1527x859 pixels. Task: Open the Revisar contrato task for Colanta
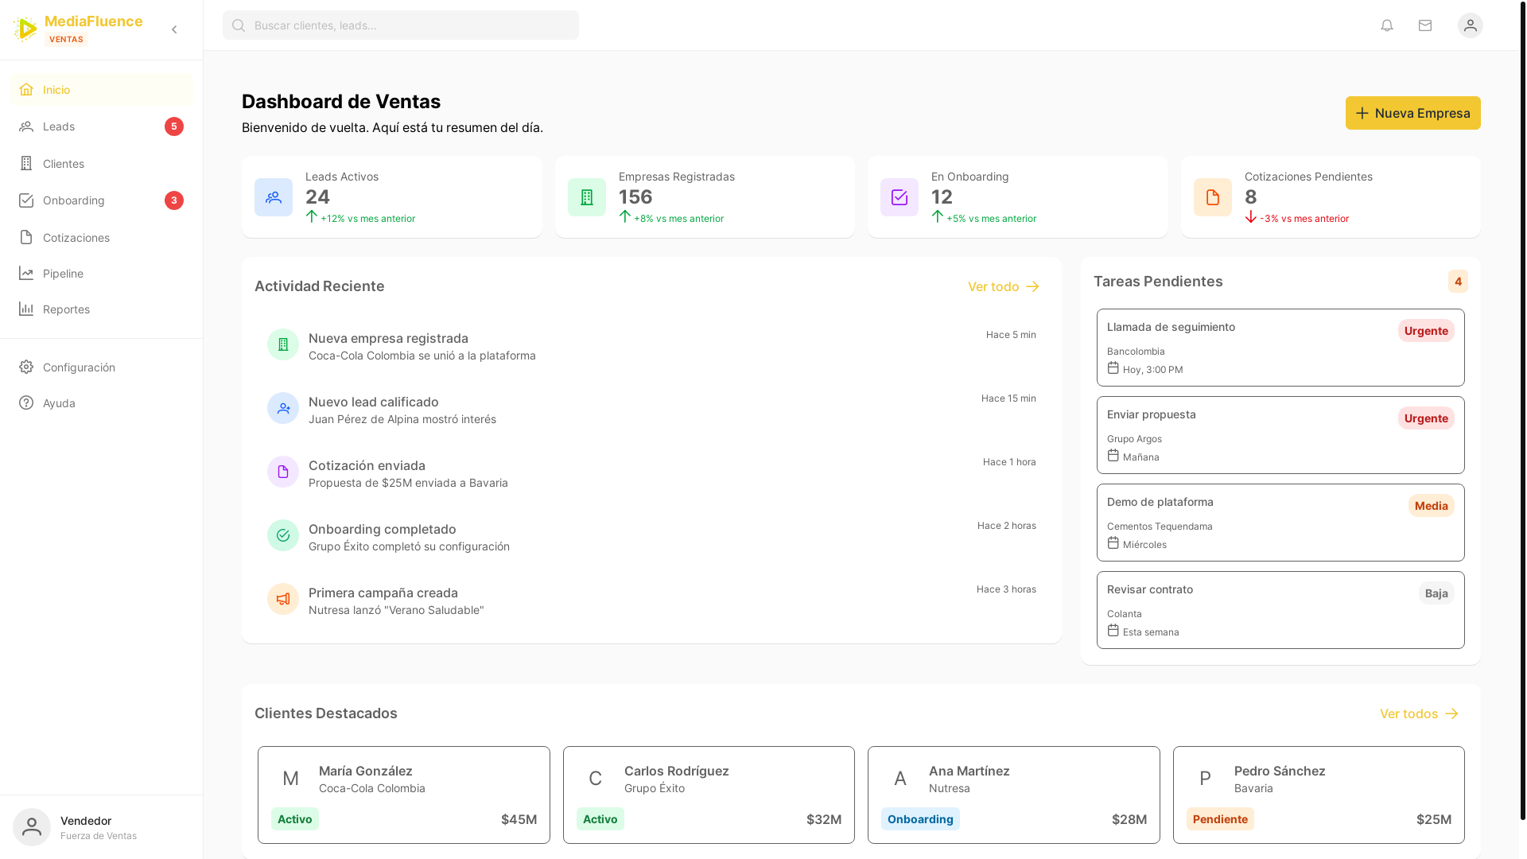[1280, 610]
